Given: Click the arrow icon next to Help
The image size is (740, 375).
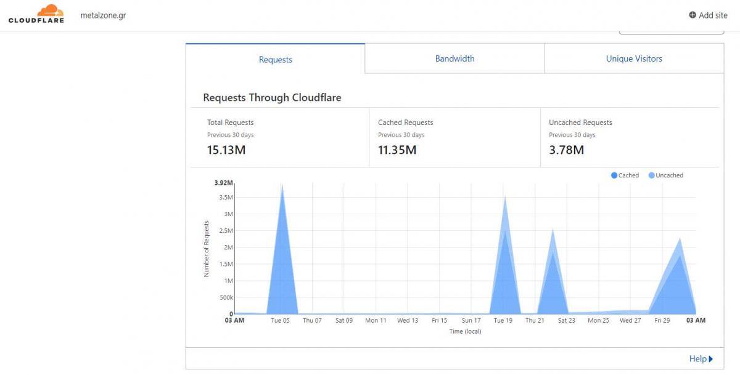Looking at the screenshot, I should pos(711,359).
